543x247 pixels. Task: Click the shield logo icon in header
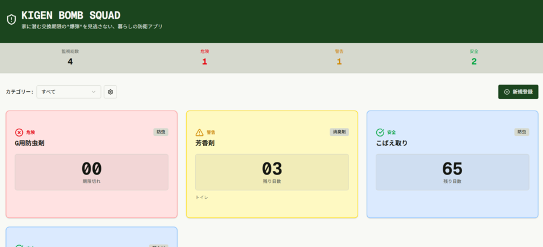pyautogui.click(x=11, y=20)
